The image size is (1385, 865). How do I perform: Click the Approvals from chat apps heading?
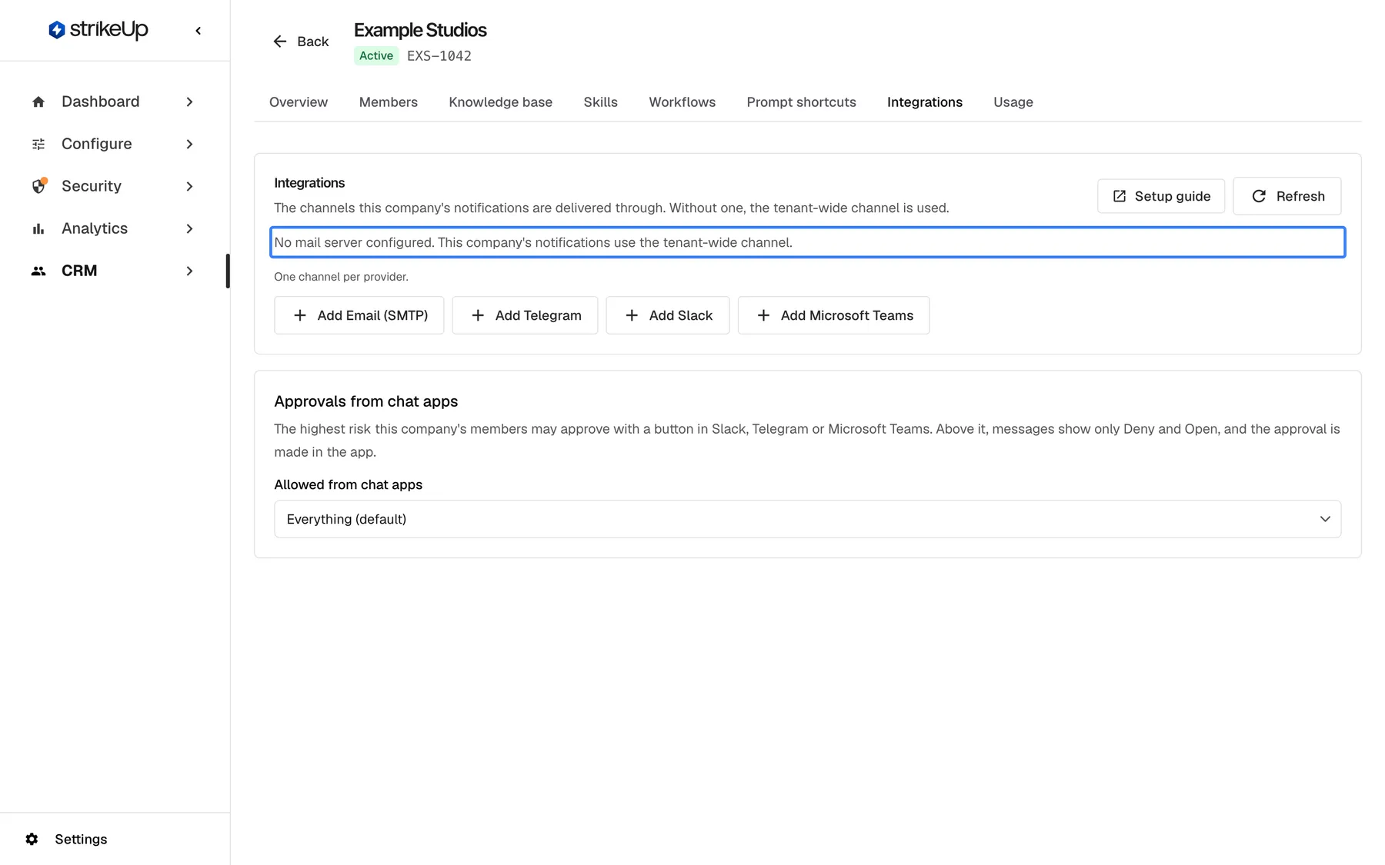click(x=366, y=401)
